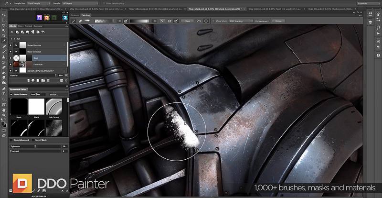The height and width of the screenshot is (198, 382).
Task: Select the Type tool in left toolbar
Action: [3, 94]
